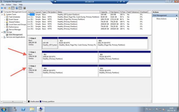The image size is (179, 112).
Task: Open the Action menu
Action: pos(9,5)
